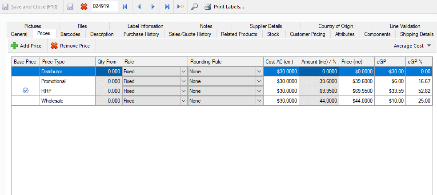This screenshot has width=437, height=195.
Task: Open the Average Cost dropdown
Action: tap(412, 46)
